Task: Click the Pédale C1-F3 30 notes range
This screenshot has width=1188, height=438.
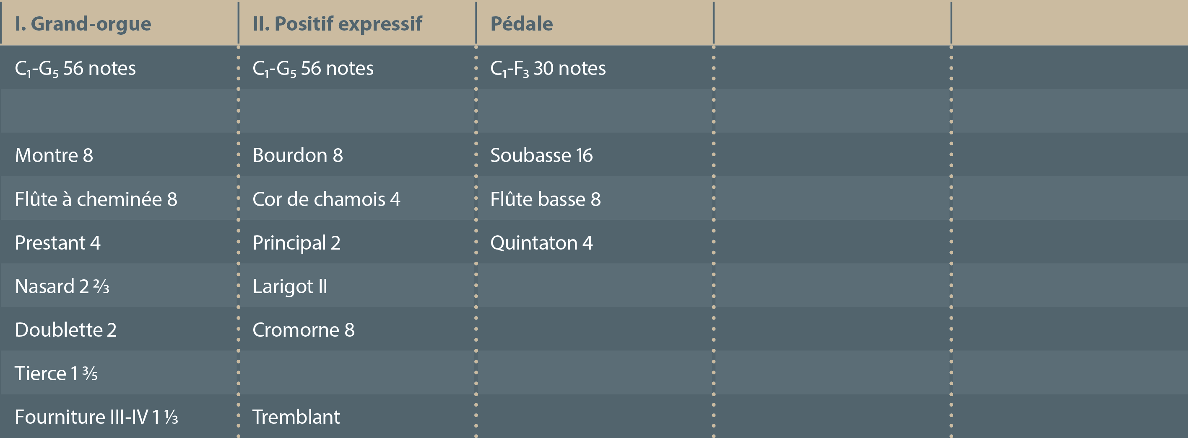Action: [x=548, y=69]
